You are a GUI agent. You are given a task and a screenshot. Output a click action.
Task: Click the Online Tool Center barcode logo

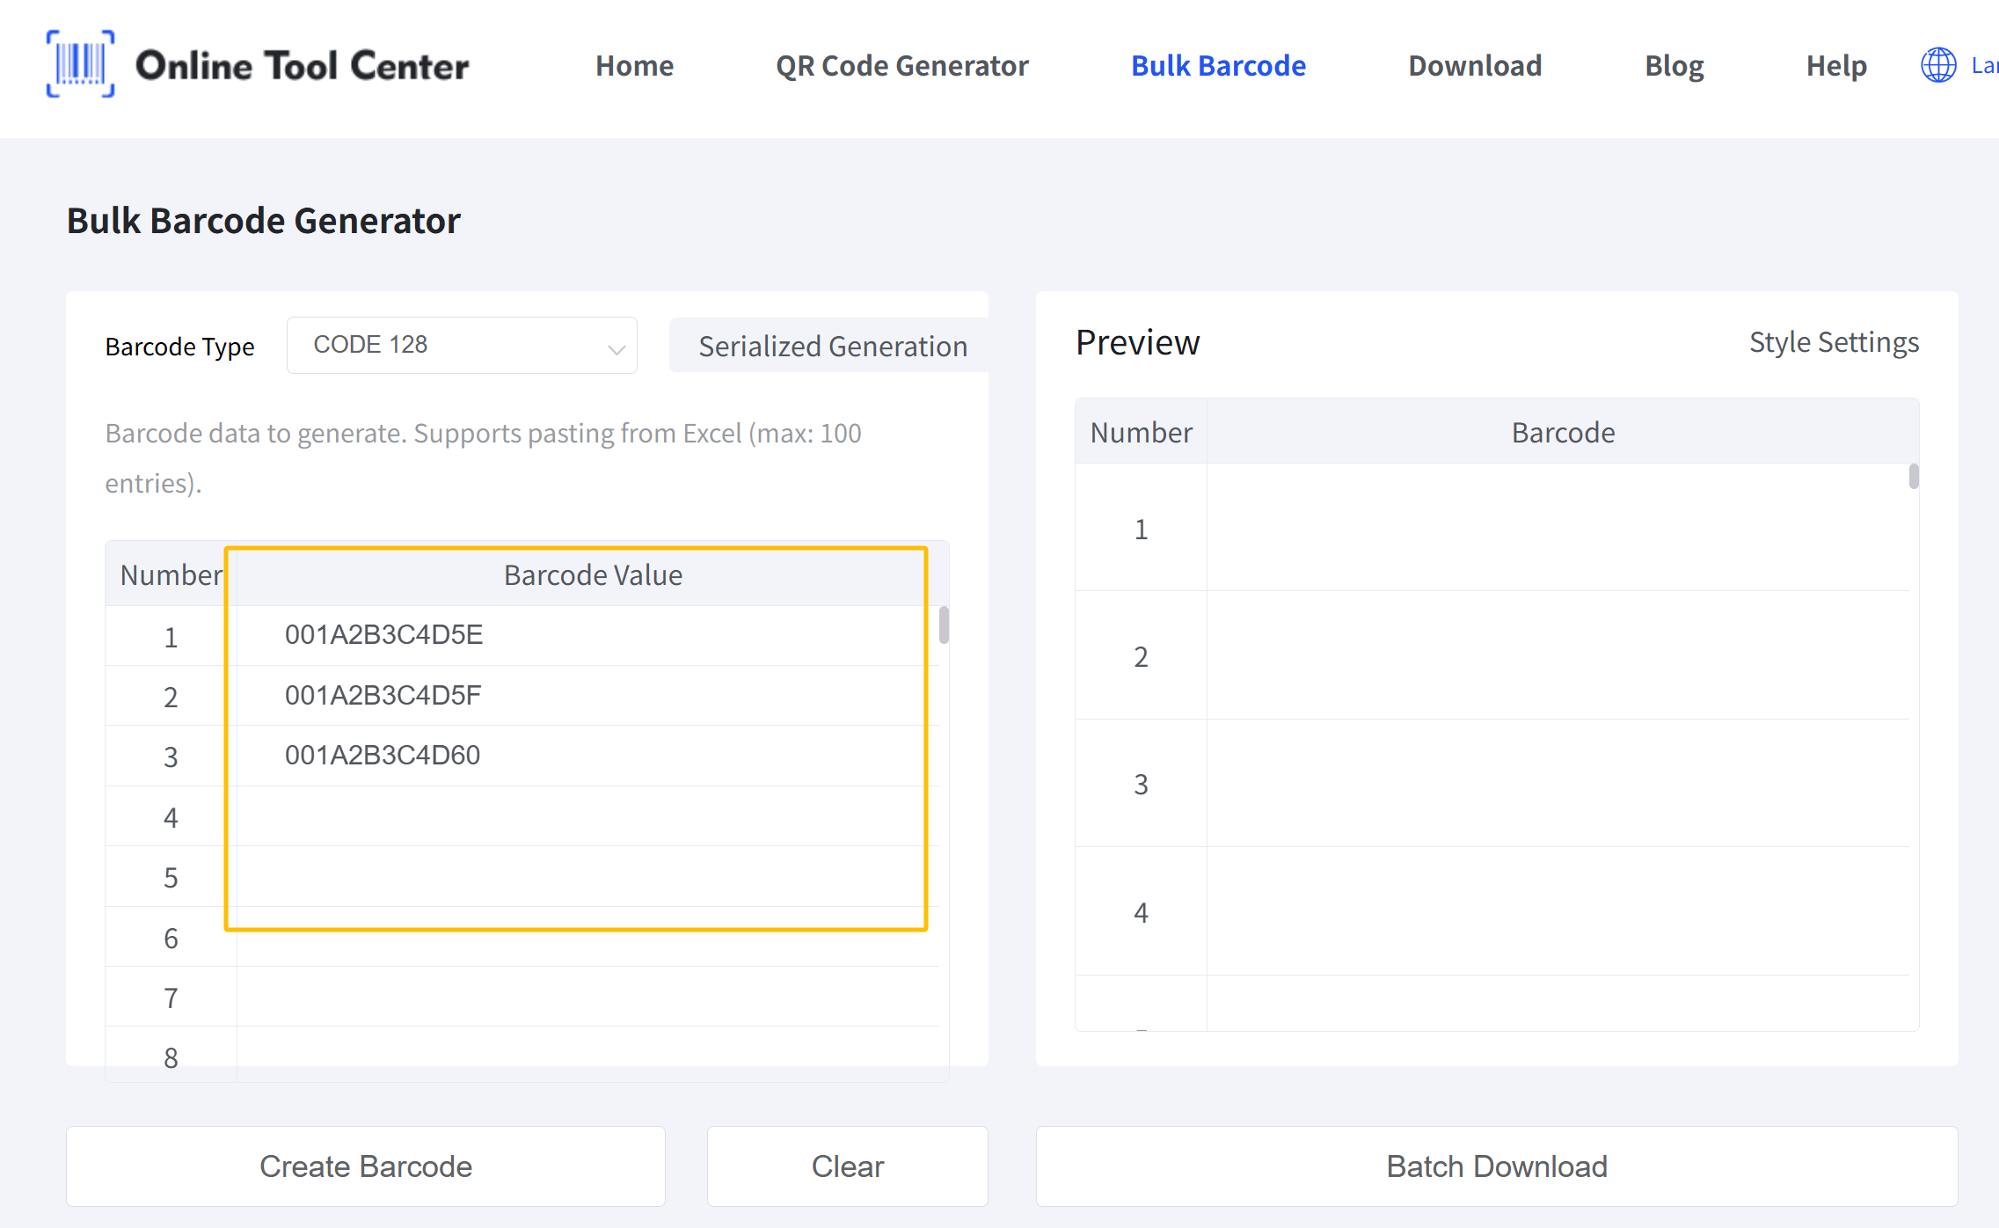80,64
